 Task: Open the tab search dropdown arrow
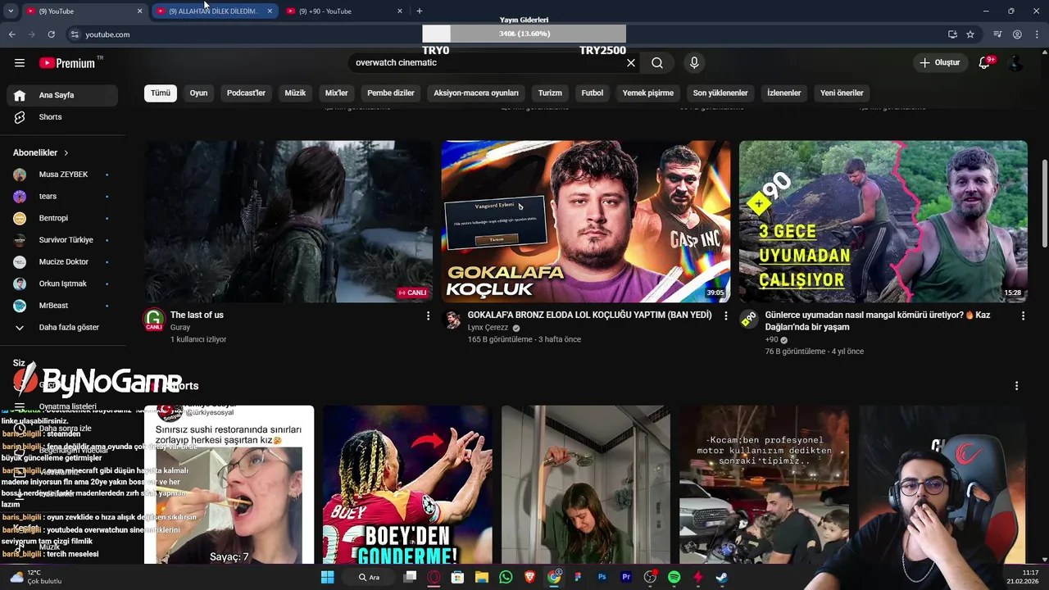click(11, 11)
